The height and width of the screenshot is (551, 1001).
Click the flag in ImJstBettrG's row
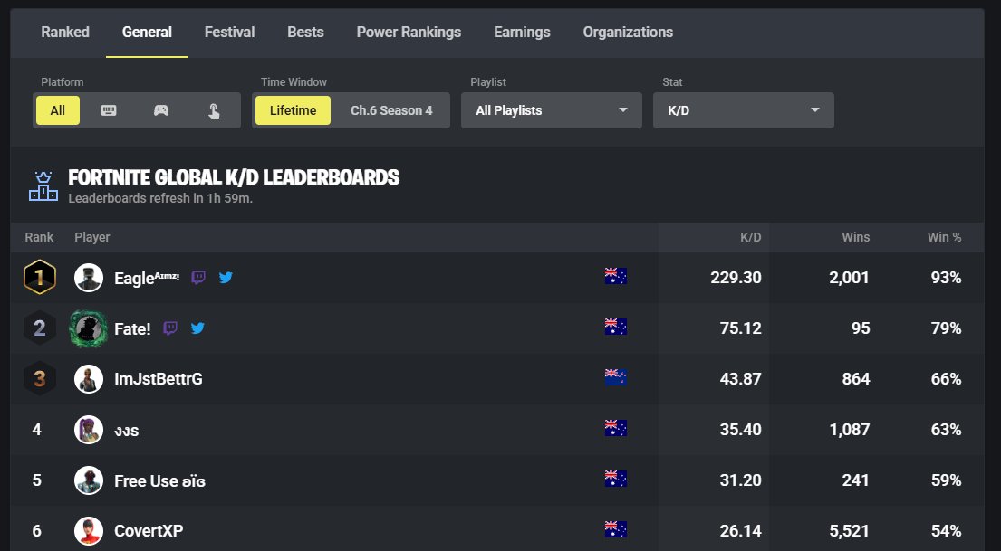[x=615, y=377]
